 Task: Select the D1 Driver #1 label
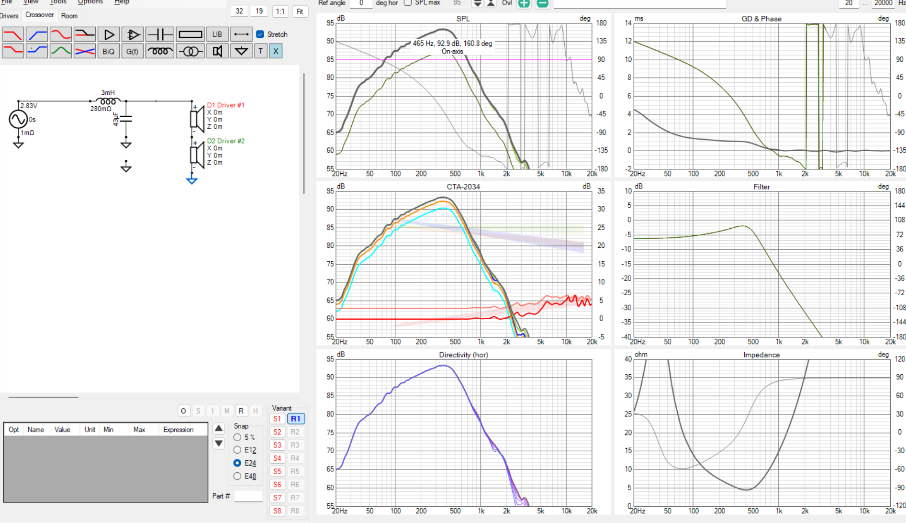click(x=225, y=105)
